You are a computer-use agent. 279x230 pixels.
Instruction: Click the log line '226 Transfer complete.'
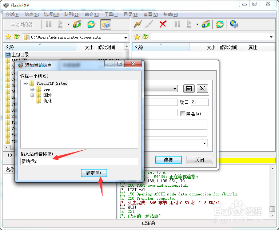pyautogui.click(x=151, y=198)
